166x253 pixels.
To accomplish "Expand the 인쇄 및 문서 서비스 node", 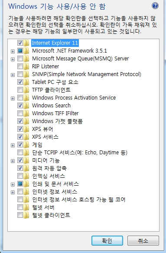I will 13,184.
